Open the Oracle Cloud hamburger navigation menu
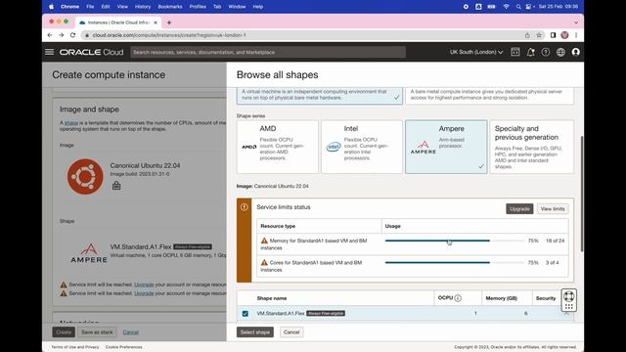This screenshot has width=626, height=352. click(x=50, y=52)
